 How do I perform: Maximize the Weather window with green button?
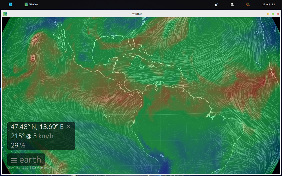pos(273,14)
